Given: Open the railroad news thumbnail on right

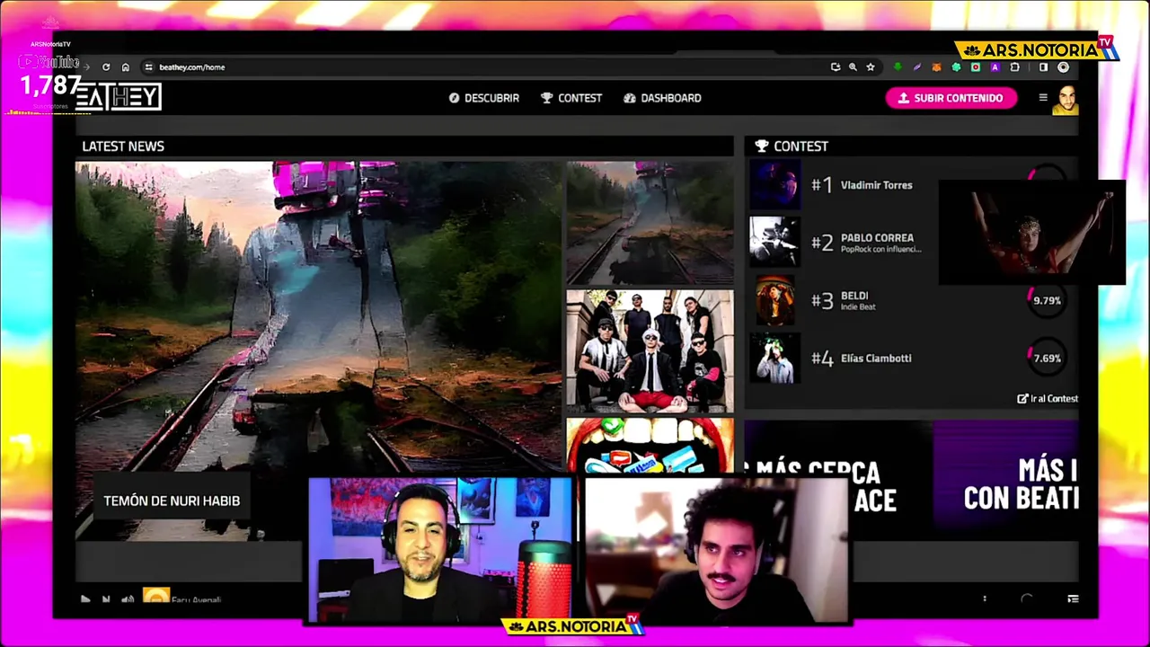Looking at the screenshot, I should (x=650, y=223).
